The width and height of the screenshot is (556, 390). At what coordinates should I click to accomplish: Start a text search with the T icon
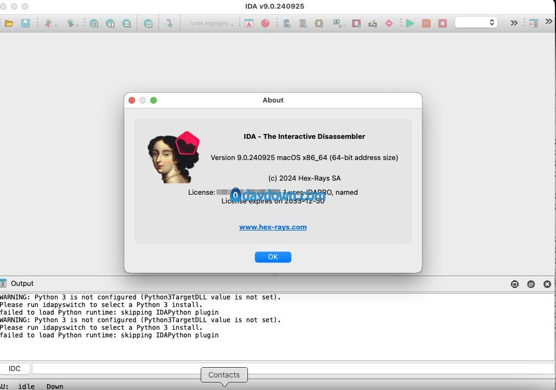110,23
